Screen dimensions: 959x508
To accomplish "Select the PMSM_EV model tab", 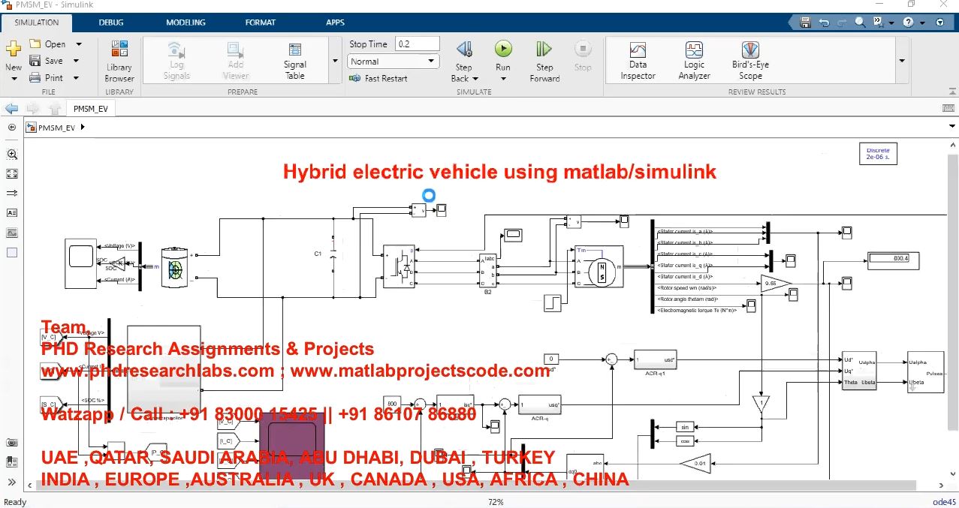I will (90, 109).
